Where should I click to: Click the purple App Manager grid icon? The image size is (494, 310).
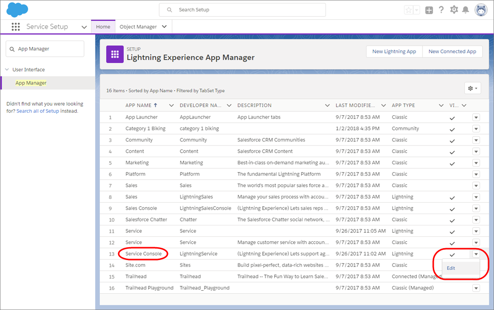(115, 54)
